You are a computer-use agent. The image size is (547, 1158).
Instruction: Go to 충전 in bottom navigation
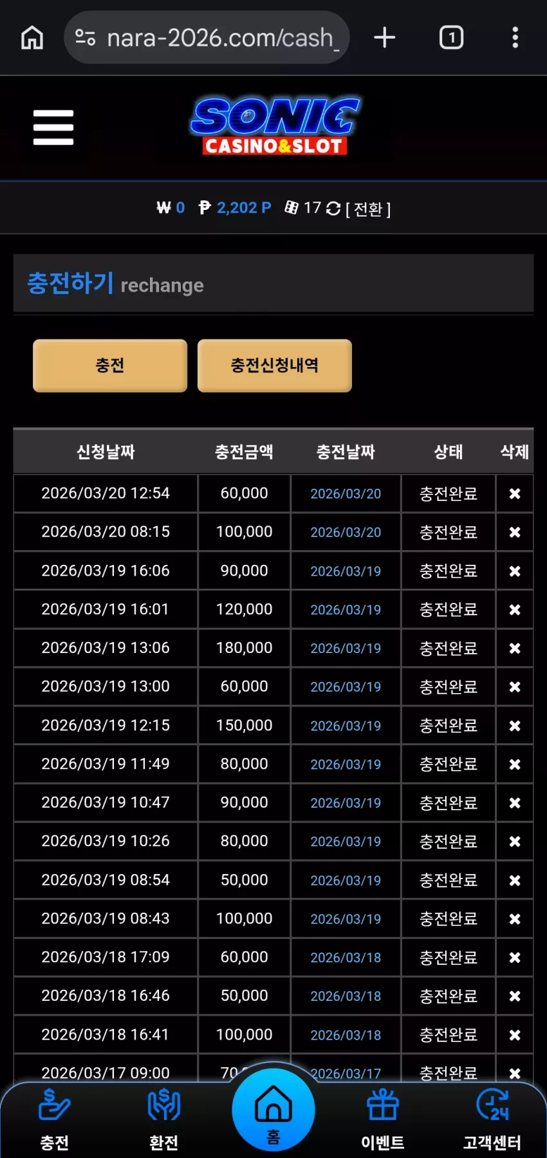(55, 1119)
